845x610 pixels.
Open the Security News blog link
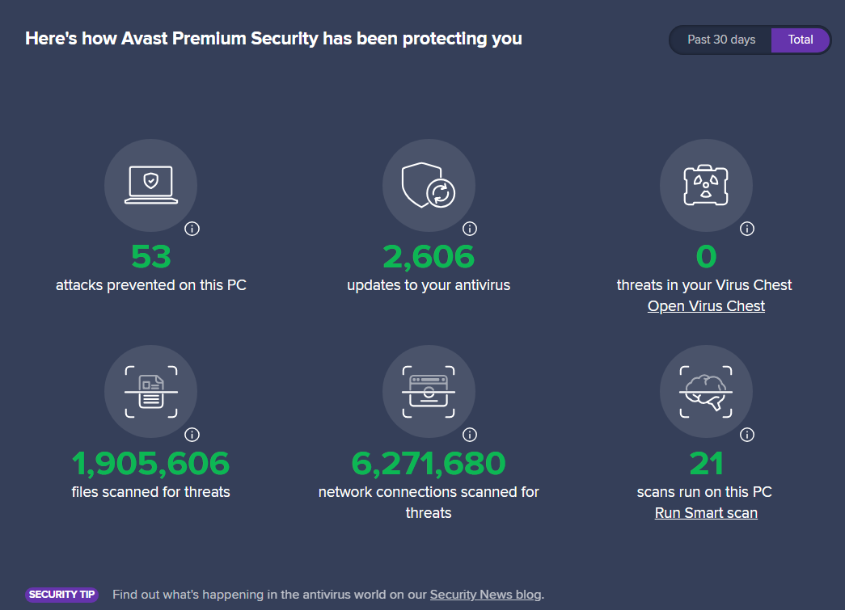pos(485,595)
